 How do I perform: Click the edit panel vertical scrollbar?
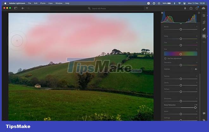pyautogui.click(x=200, y=97)
